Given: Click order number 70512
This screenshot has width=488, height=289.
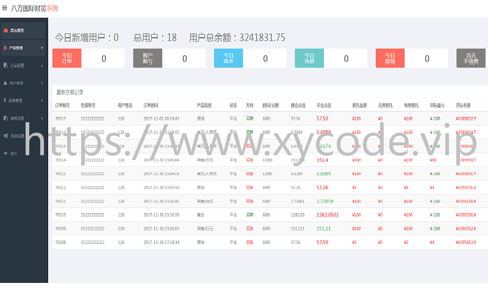Looking at the screenshot, I should [x=60, y=187].
